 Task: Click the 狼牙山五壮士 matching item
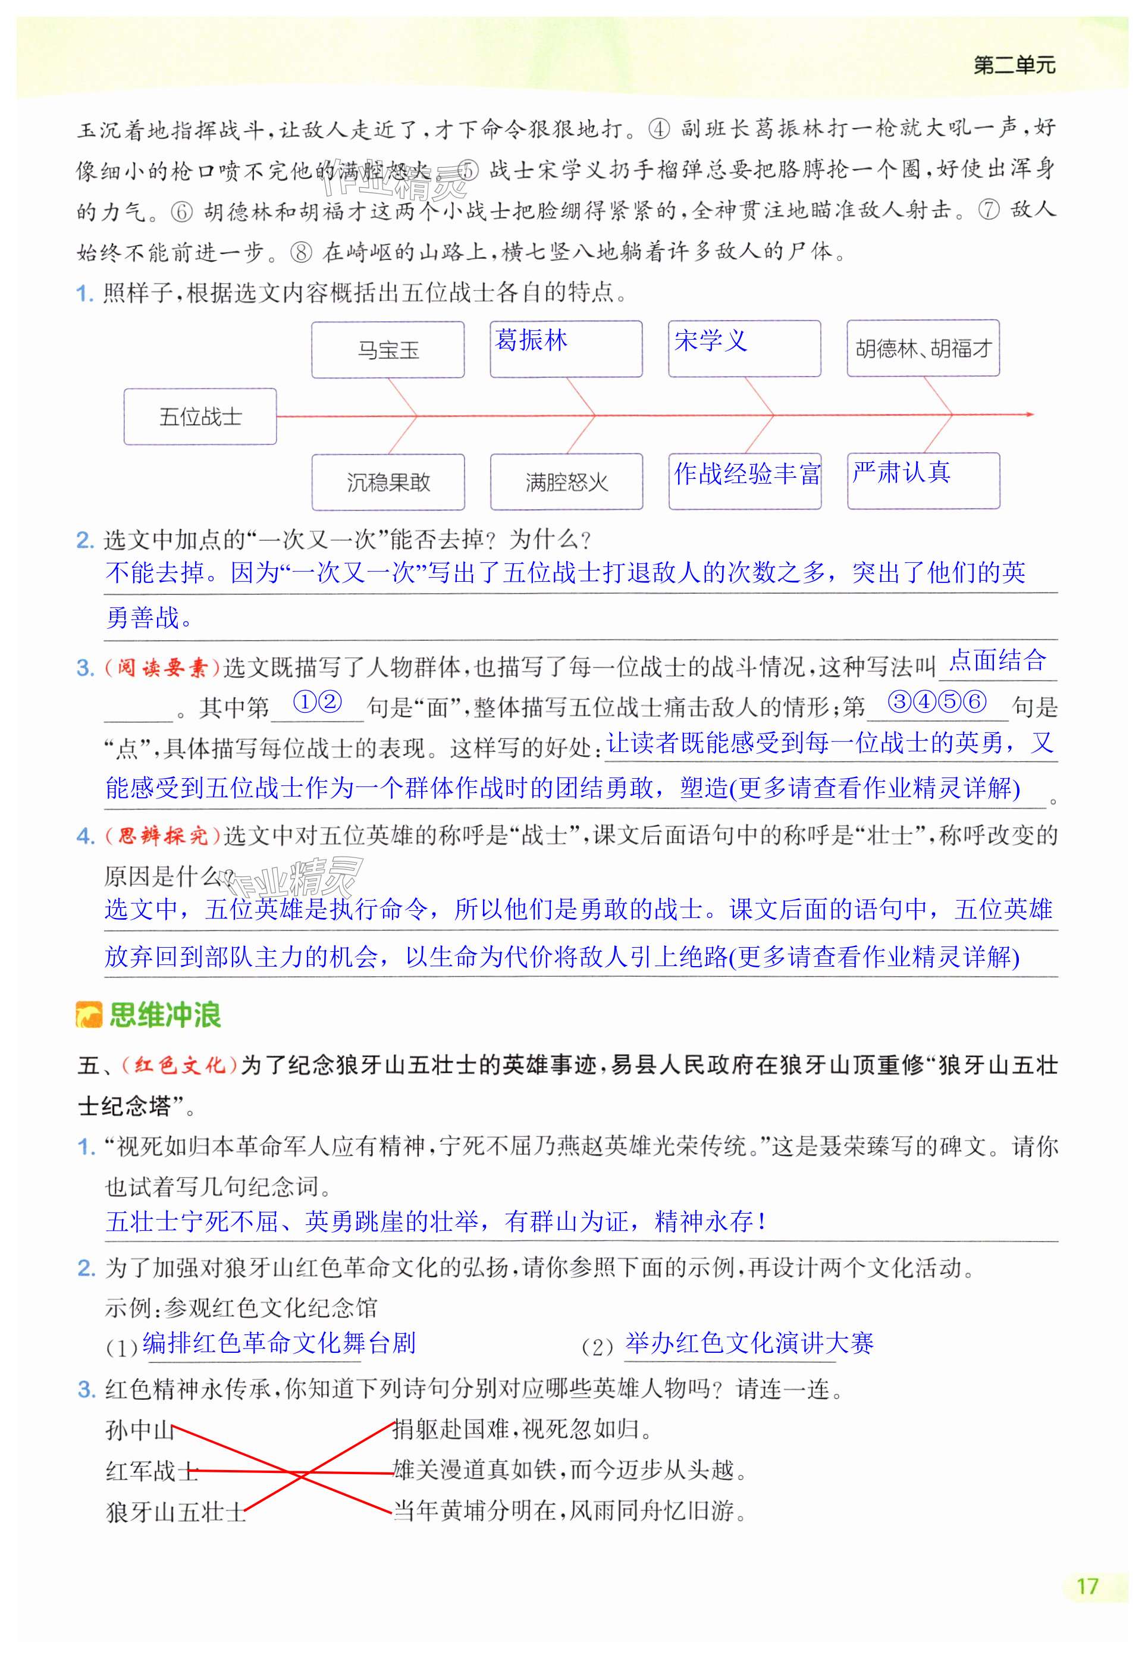175,1512
